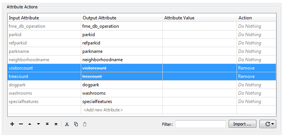
Task: Click the minus icon to remove attribute
Action: [x=21, y=124]
